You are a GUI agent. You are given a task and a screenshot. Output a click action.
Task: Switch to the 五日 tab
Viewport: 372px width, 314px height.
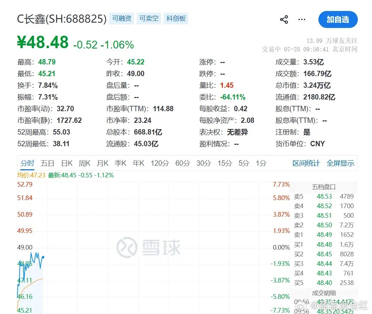(x=48, y=163)
